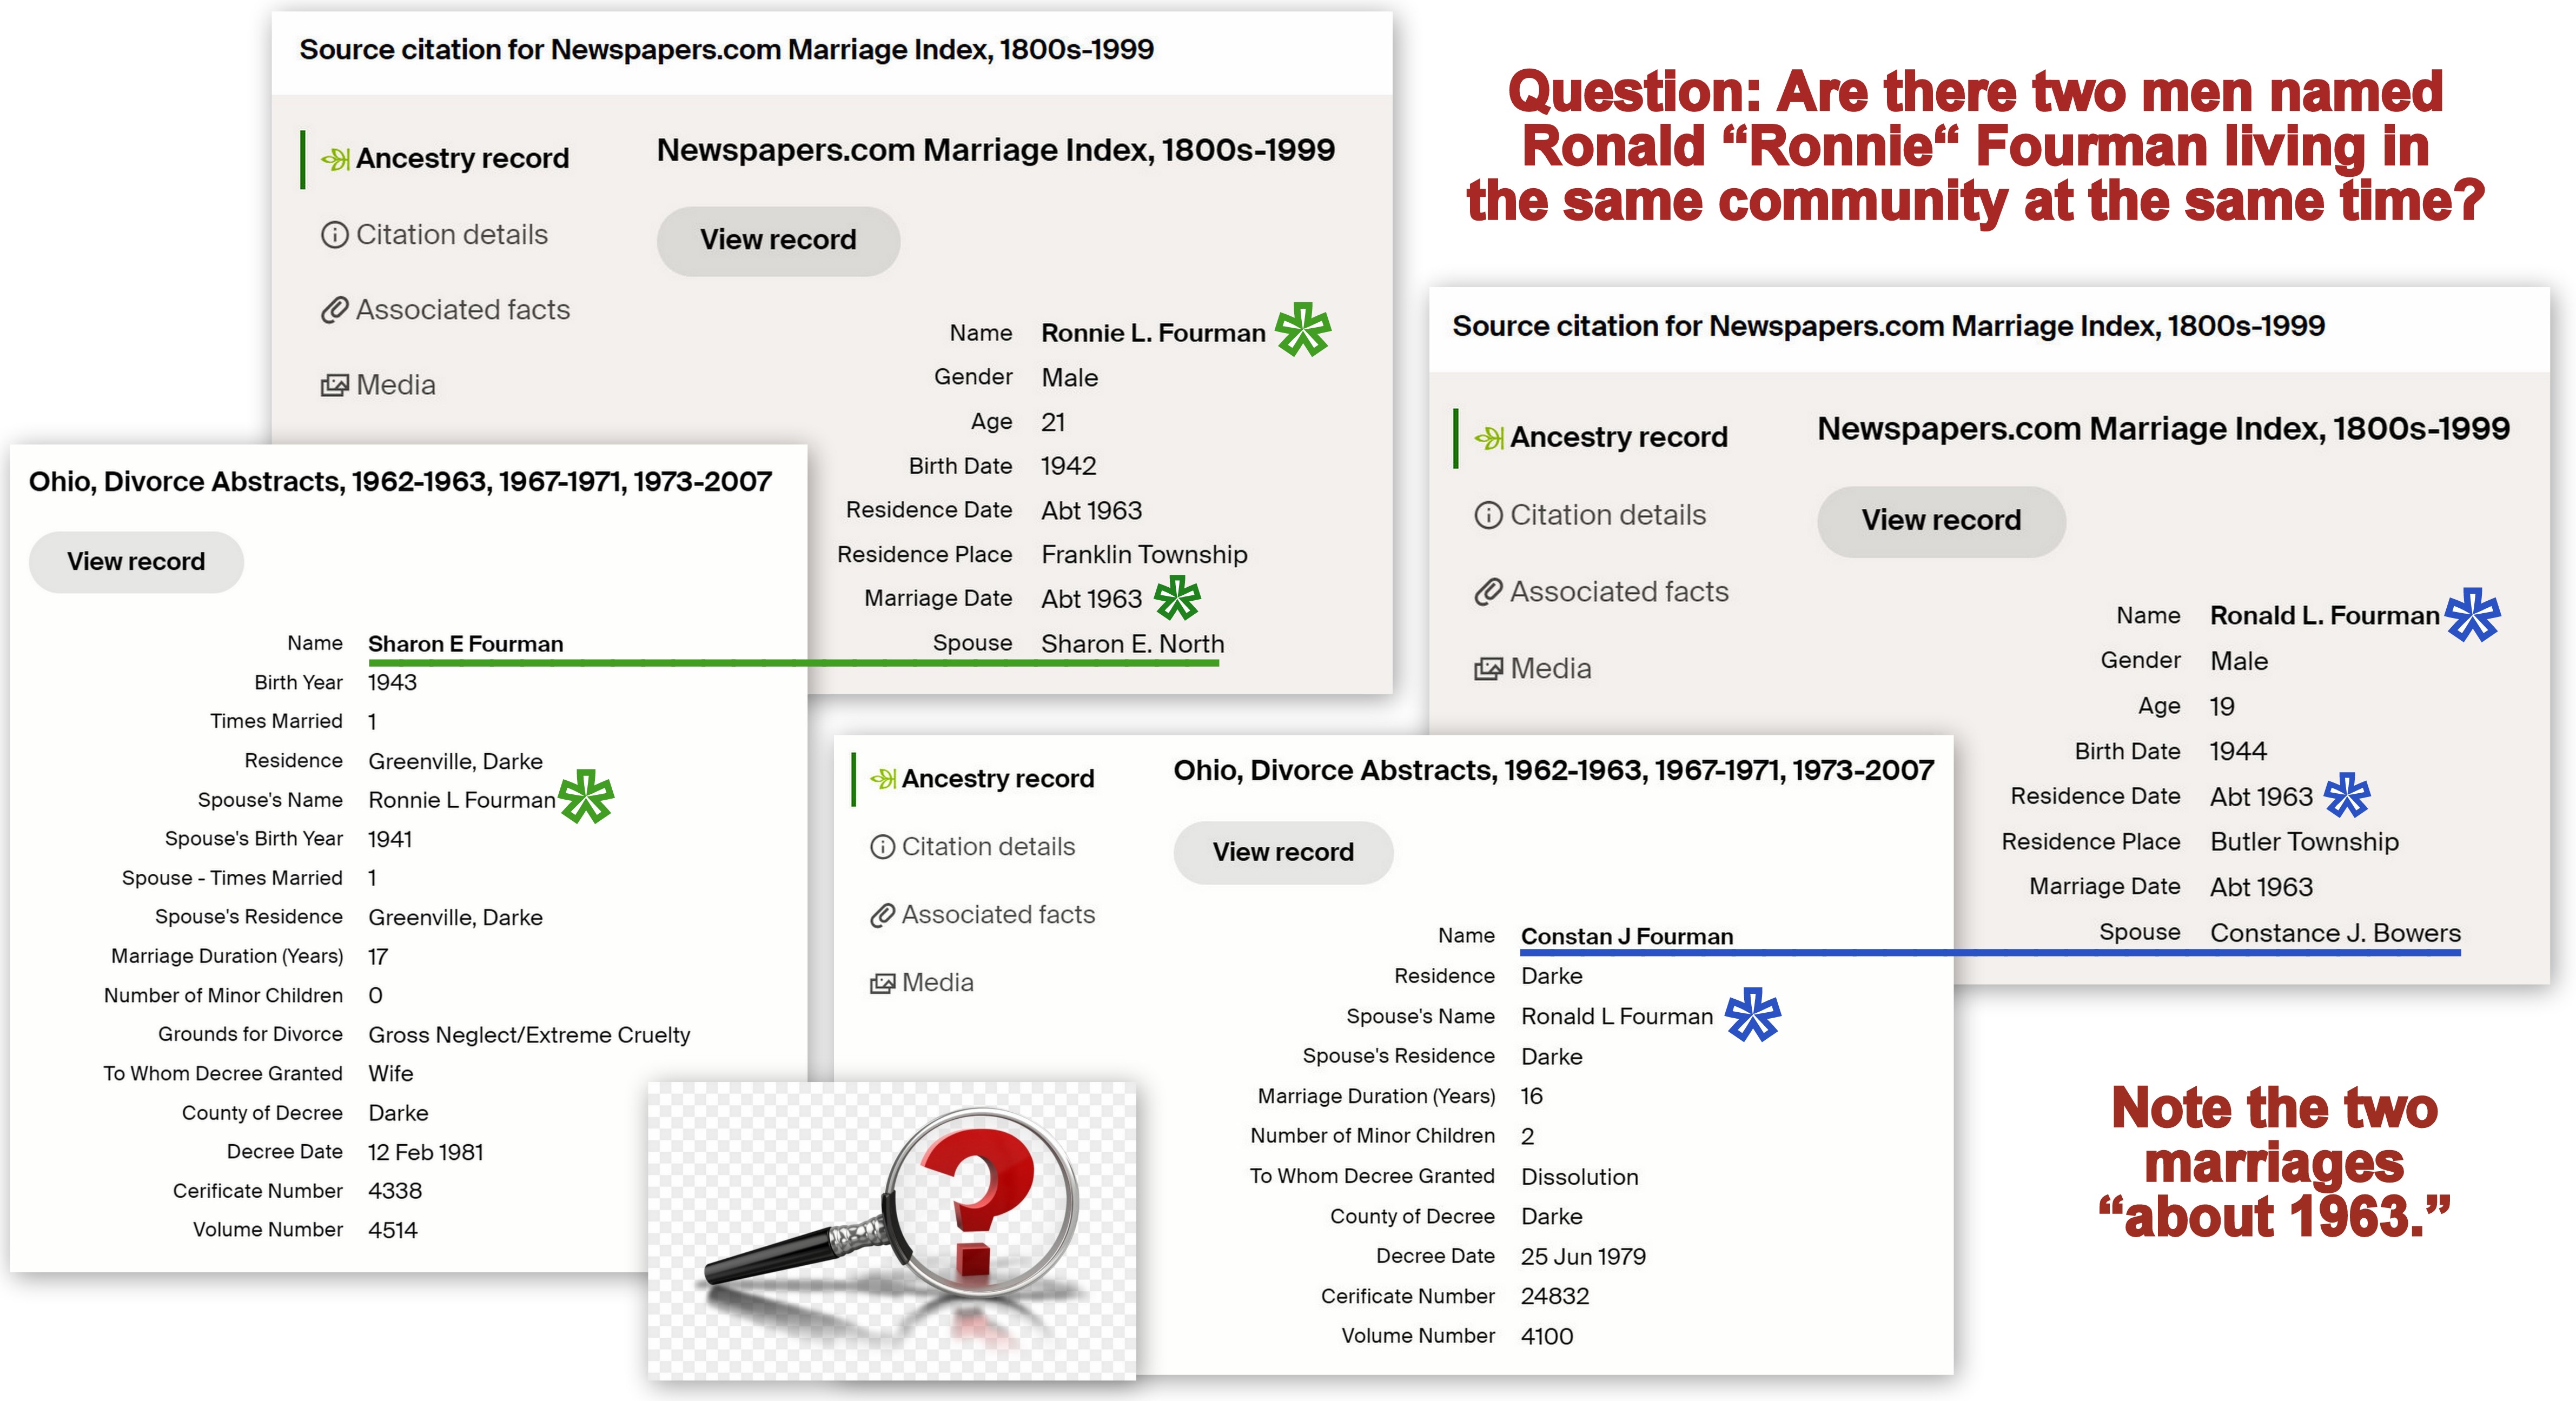Click info icon of Citation details in right panel
This screenshot has width=2576, height=1401.
pos(1488,515)
